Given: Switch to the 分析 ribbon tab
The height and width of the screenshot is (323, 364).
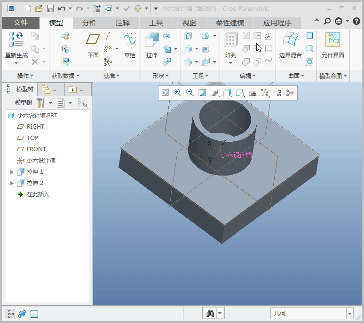Looking at the screenshot, I should point(89,23).
